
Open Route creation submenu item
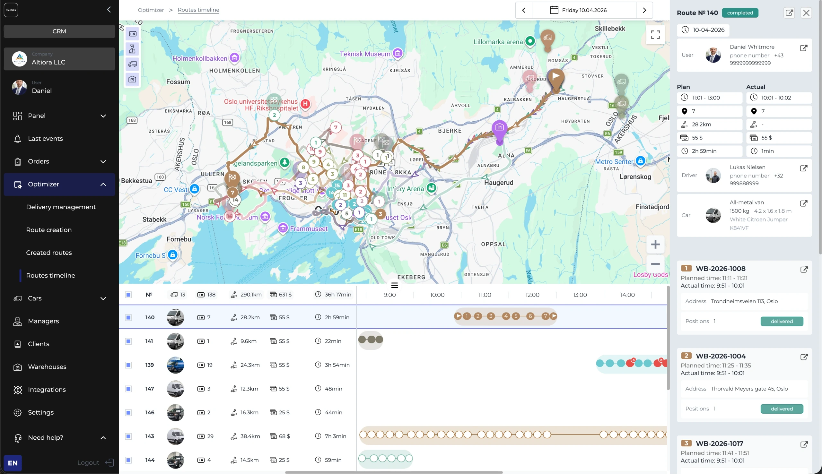point(49,230)
